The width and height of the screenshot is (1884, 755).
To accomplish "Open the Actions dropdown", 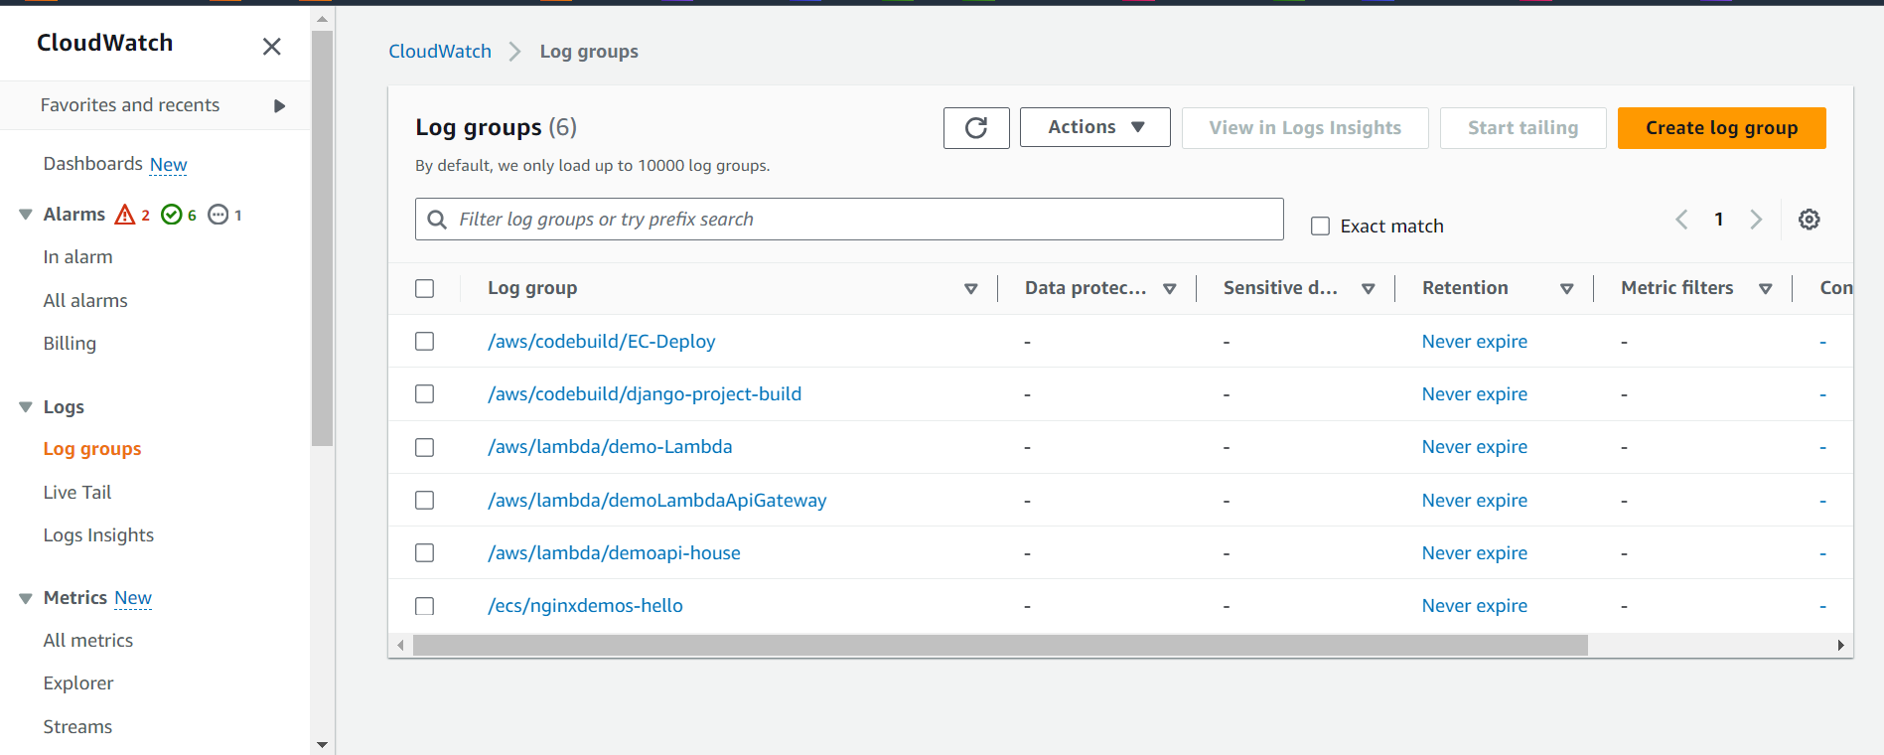I will point(1095,127).
